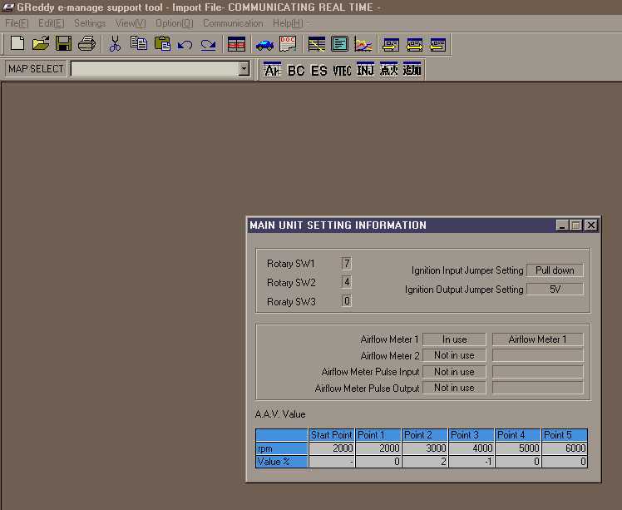The width and height of the screenshot is (622, 510).
Task: Click the Value % row header
Action: [282, 462]
